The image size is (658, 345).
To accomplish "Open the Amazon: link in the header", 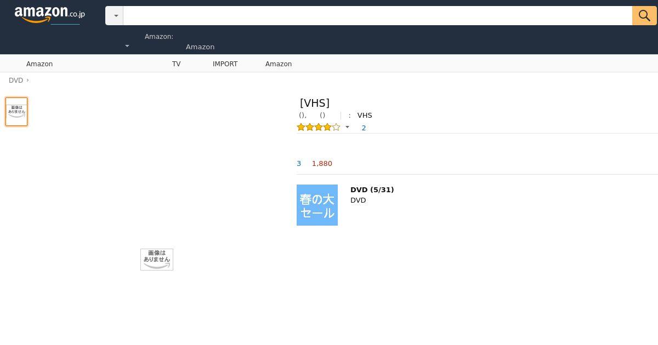I will (x=159, y=37).
